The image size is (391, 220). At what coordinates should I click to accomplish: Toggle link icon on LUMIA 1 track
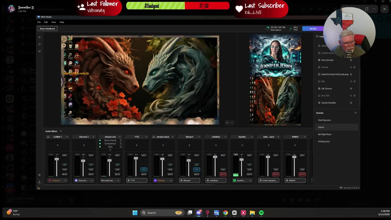point(64,165)
